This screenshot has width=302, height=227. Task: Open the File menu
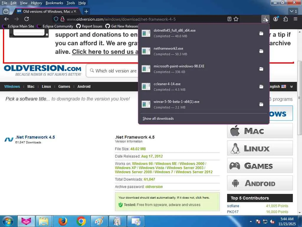4,3
